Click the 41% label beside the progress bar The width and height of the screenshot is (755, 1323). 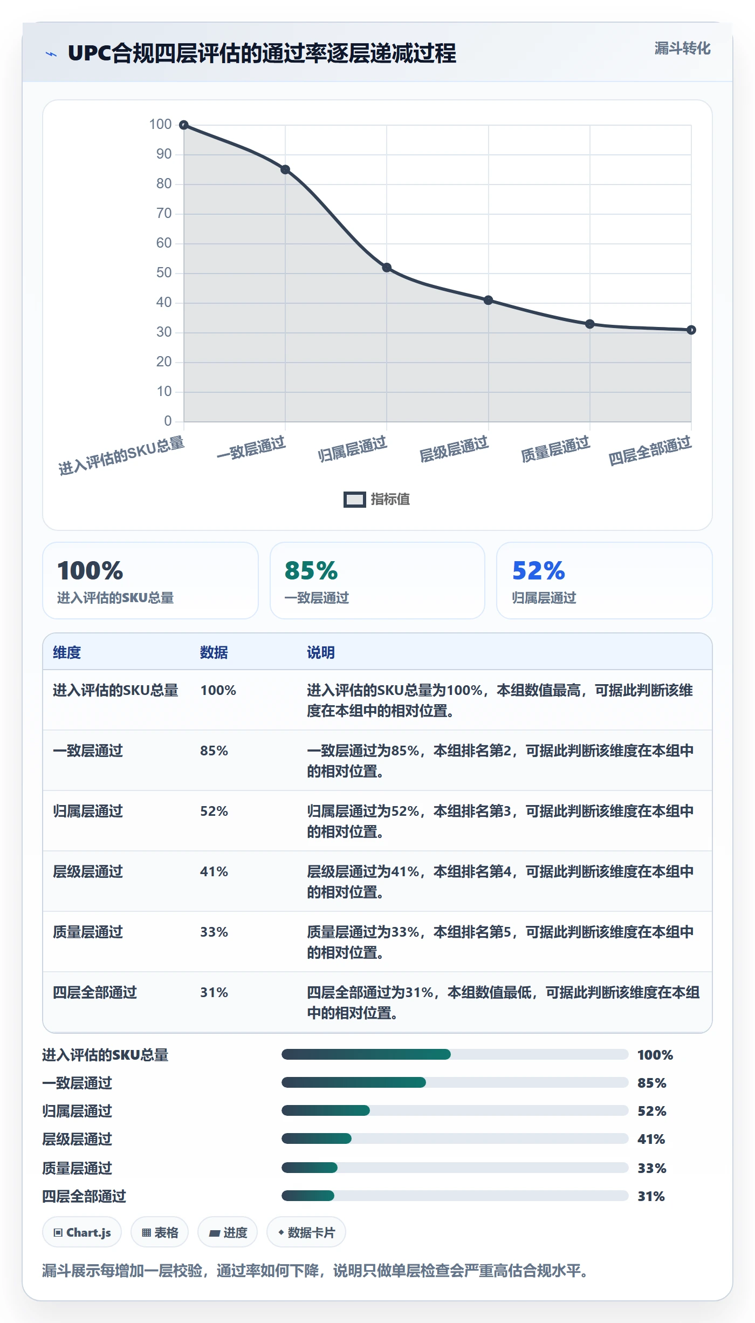pos(651,1139)
